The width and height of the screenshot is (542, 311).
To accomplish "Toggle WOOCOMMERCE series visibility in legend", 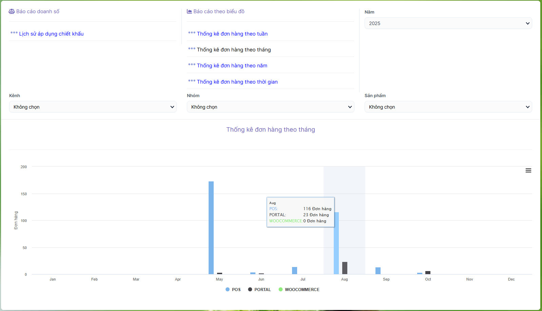I will 299,290.
